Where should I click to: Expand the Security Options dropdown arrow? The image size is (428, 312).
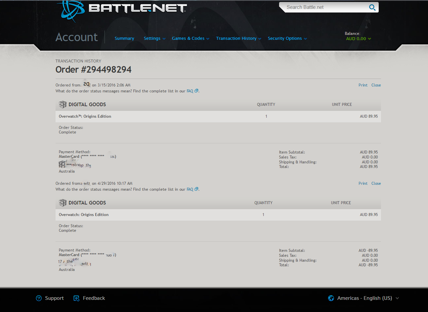305,39
